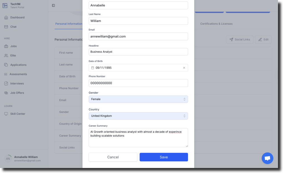Open the Dashboard home icon
The image size is (283, 173).
click(x=6, y=17)
